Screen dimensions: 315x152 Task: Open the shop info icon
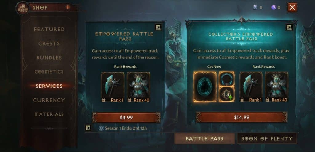click(68, 7)
